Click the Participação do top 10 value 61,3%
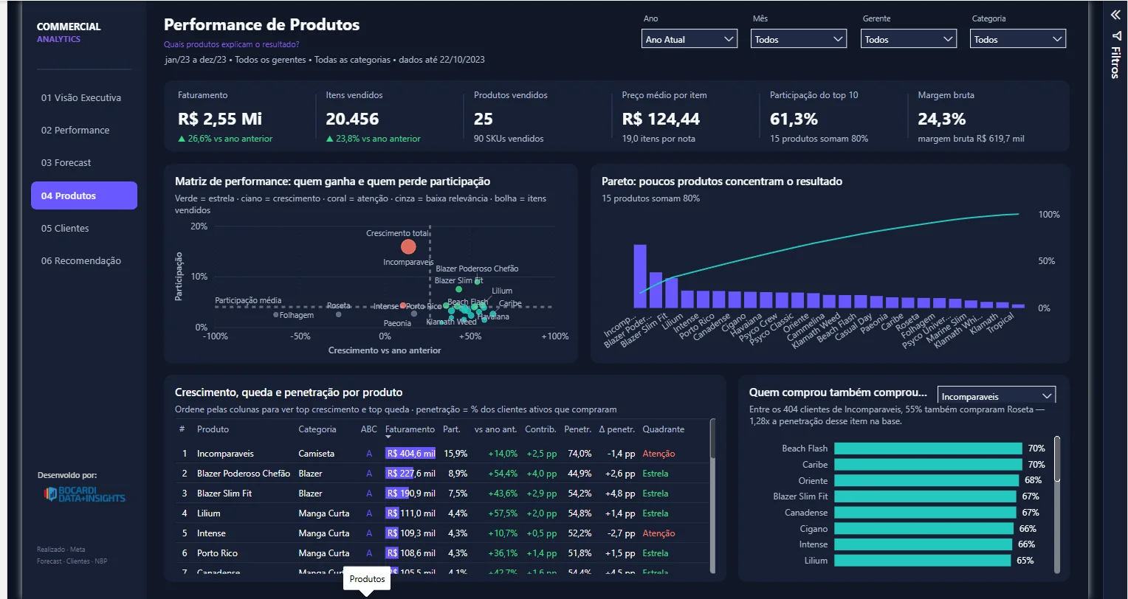The height and width of the screenshot is (599, 1128). point(794,119)
